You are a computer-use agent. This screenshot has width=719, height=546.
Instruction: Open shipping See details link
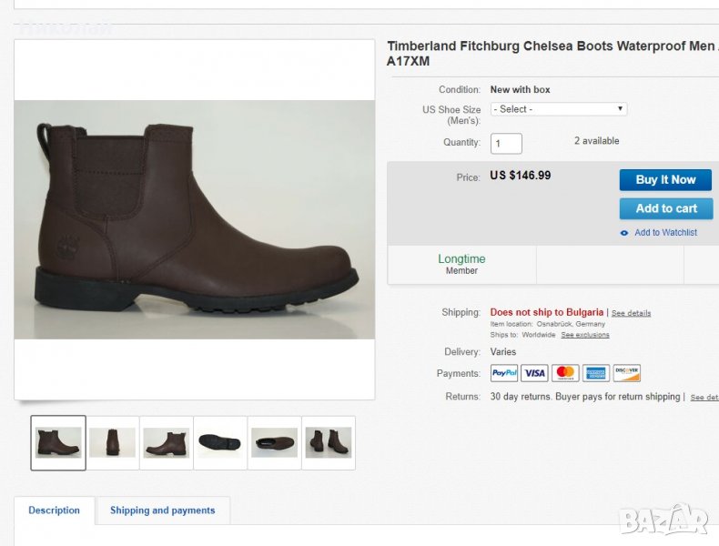(x=631, y=313)
